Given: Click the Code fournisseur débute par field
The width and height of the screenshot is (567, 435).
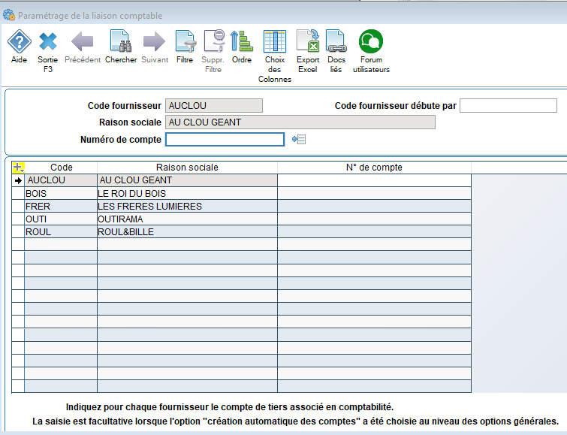Looking at the screenshot, I should [508, 106].
